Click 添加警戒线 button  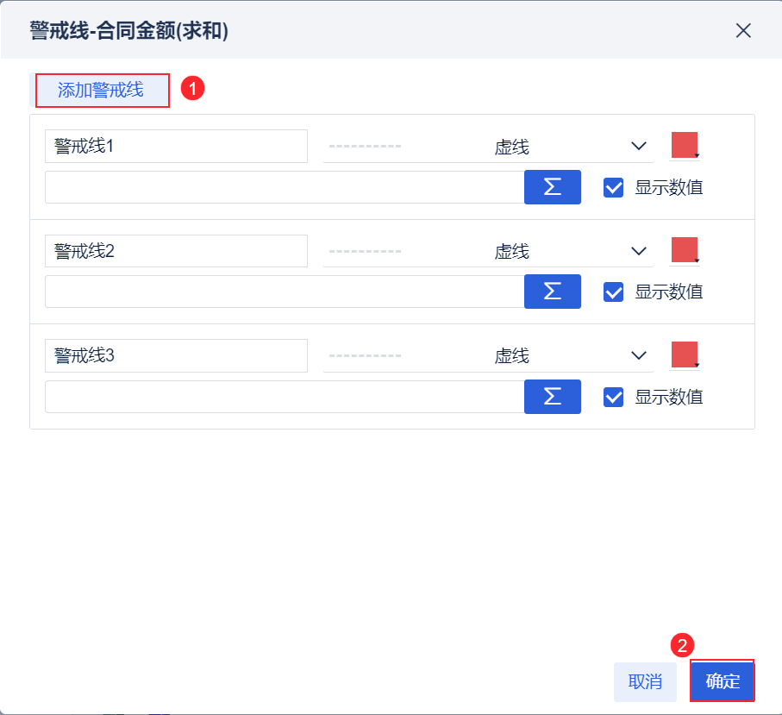coord(101,90)
